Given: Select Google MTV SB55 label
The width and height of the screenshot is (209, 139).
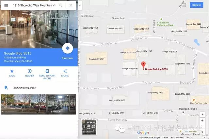Looking at the screenshot, I should pos(182,94).
